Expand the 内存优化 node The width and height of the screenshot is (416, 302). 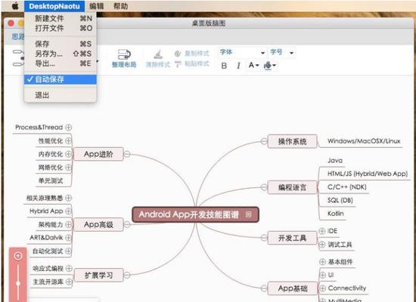[68, 154]
